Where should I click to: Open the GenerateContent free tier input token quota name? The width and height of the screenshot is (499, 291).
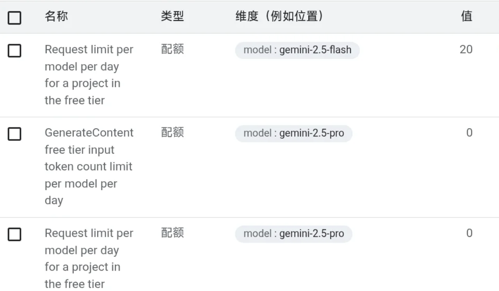[89, 167]
